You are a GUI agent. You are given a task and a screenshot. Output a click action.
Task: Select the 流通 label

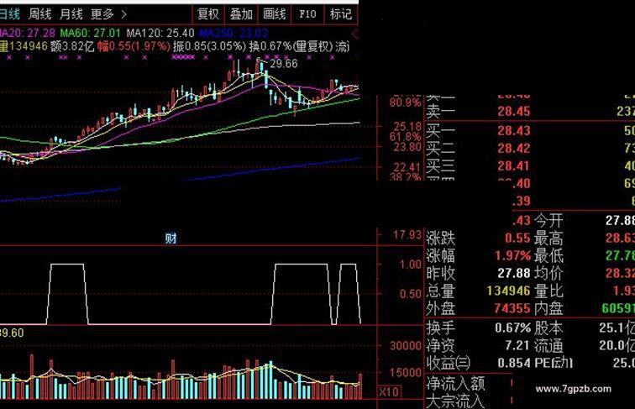(548, 345)
